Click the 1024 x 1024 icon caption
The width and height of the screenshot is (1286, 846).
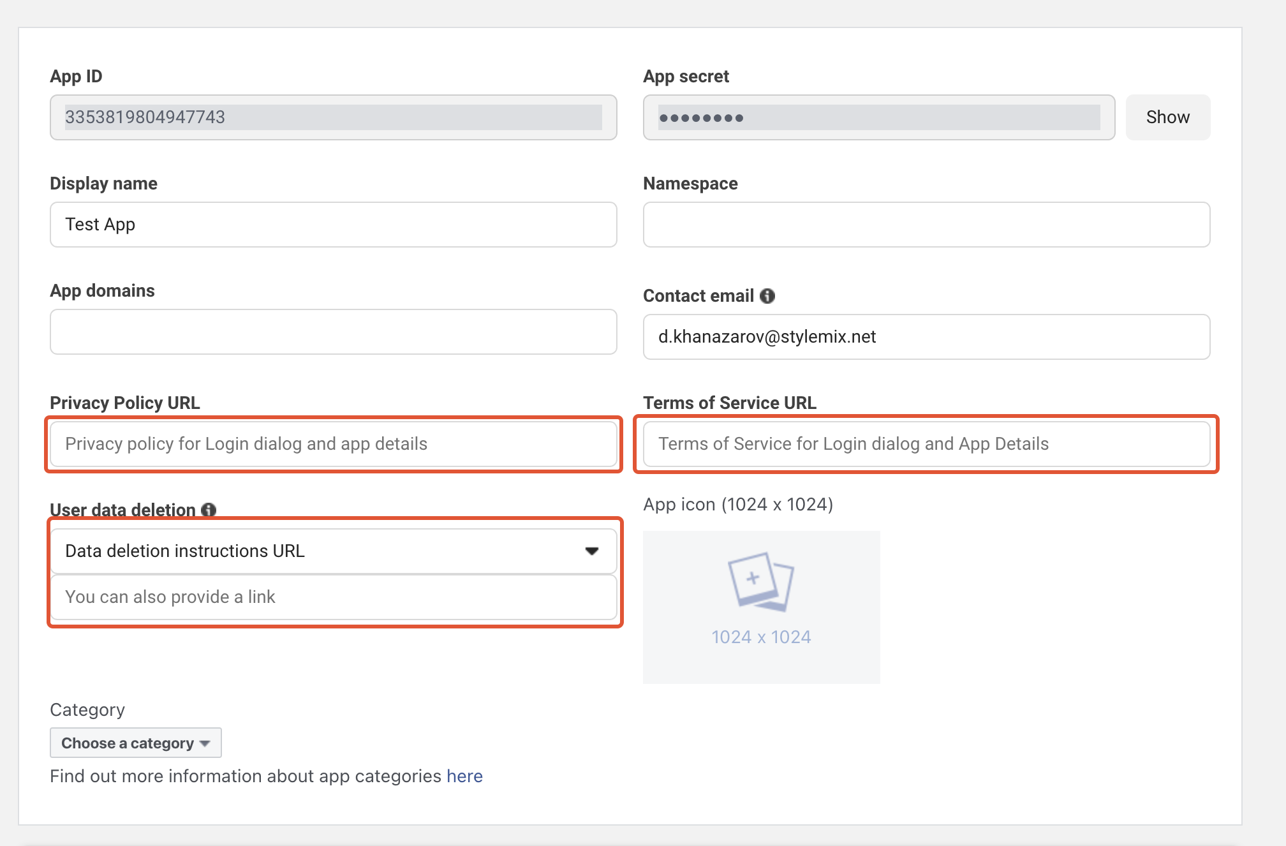[x=761, y=637]
